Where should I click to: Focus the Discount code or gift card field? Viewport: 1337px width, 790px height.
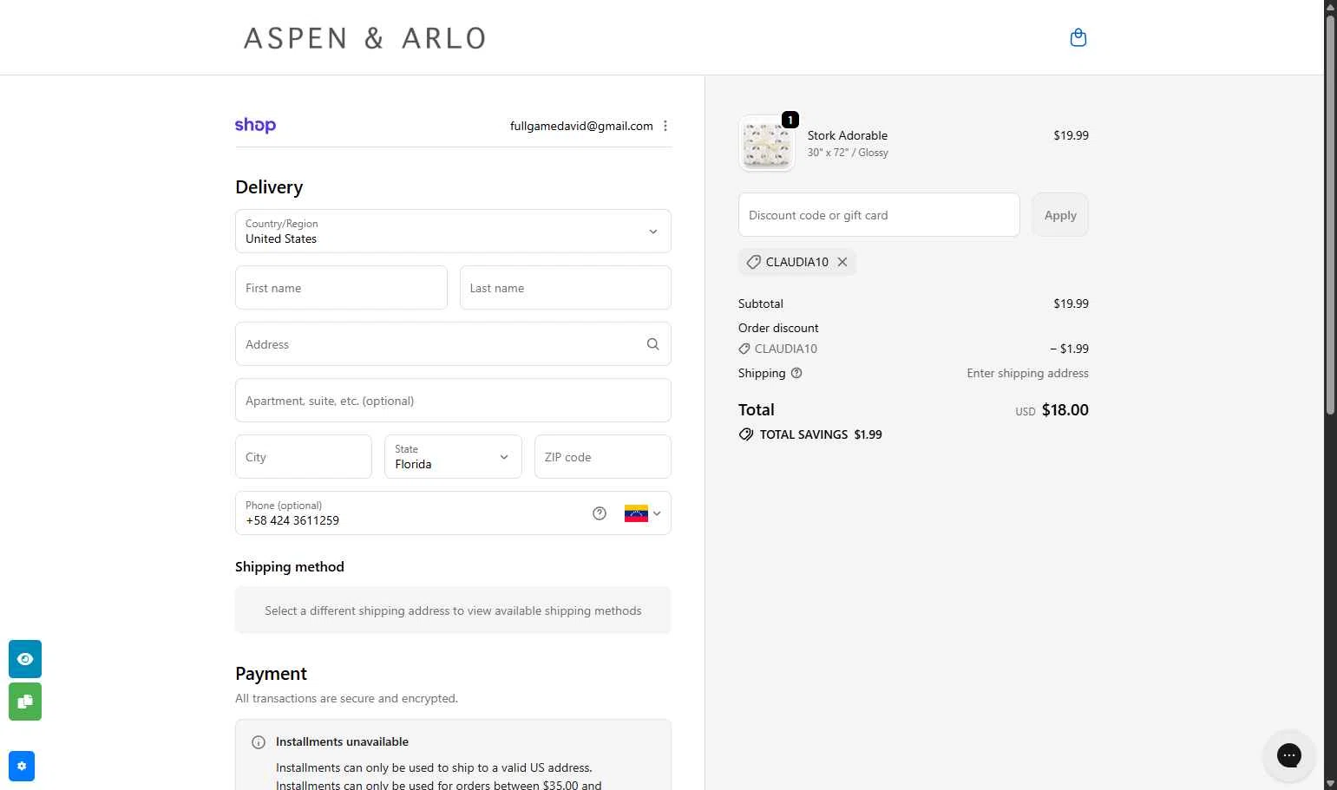coord(879,215)
